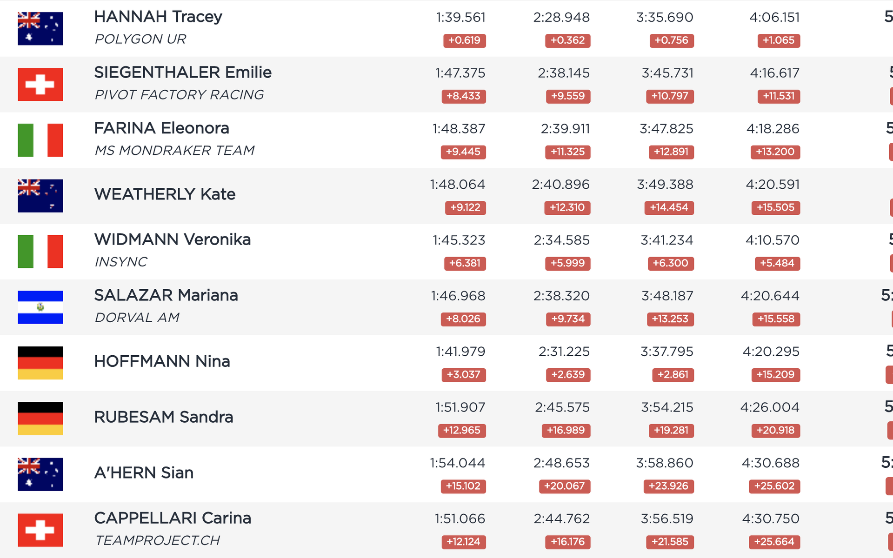Click the TEAMPROJECT.CH team name
This screenshot has height=558, width=893.
click(x=157, y=541)
